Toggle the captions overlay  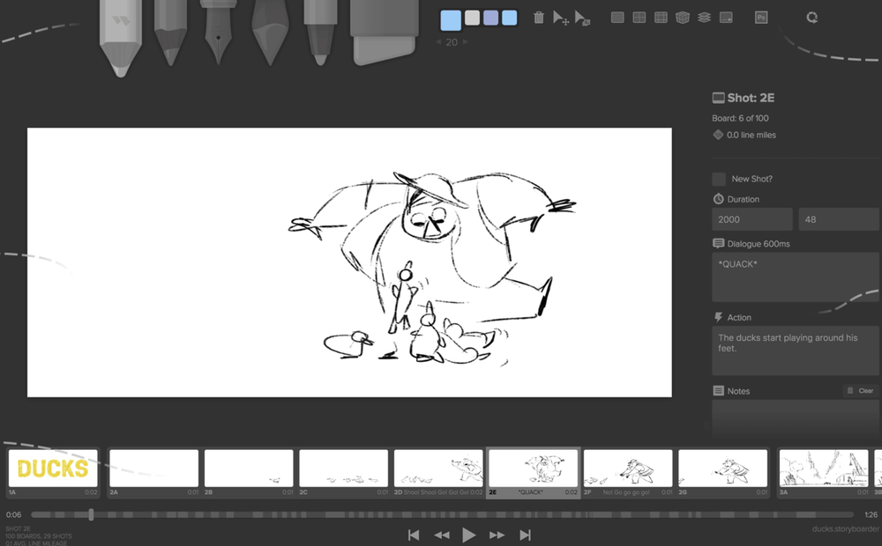click(x=725, y=17)
